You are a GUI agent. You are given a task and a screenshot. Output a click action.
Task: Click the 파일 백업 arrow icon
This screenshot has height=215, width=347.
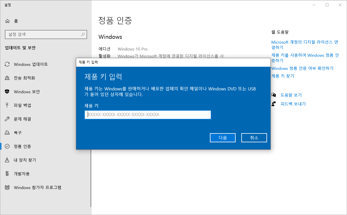click(x=7, y=105)
